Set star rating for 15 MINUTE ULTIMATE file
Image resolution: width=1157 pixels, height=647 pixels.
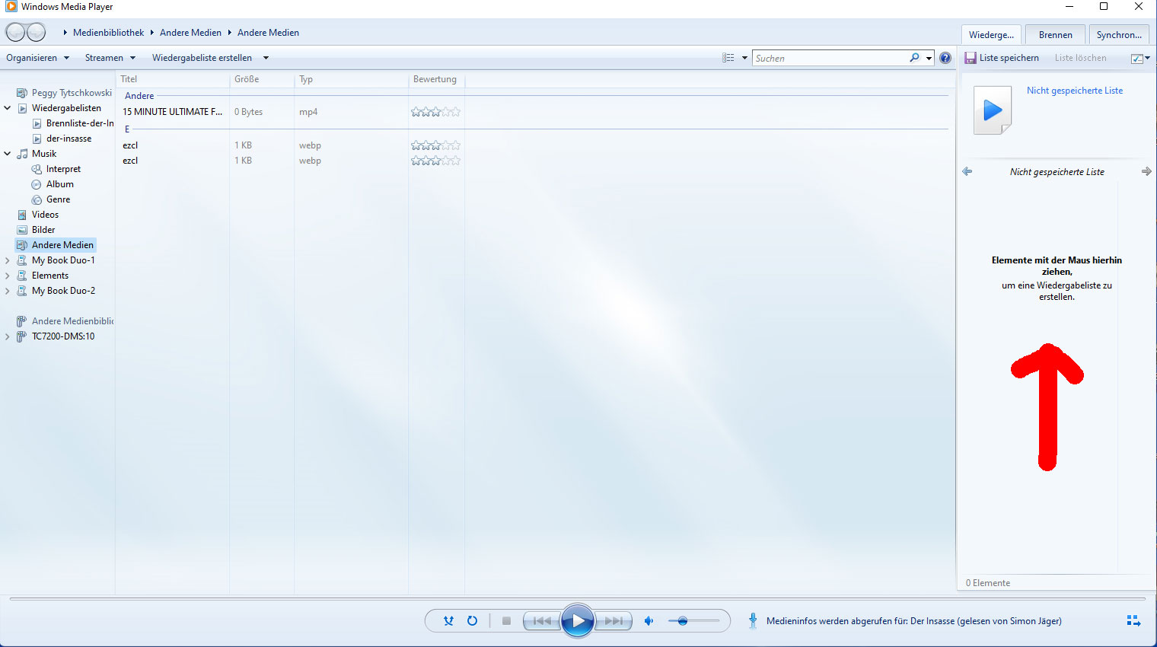435,112
